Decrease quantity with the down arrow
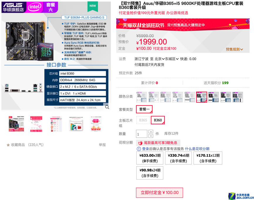 coord(151,136)
